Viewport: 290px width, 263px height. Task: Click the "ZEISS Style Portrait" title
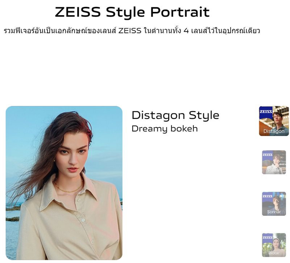(132, 12)
